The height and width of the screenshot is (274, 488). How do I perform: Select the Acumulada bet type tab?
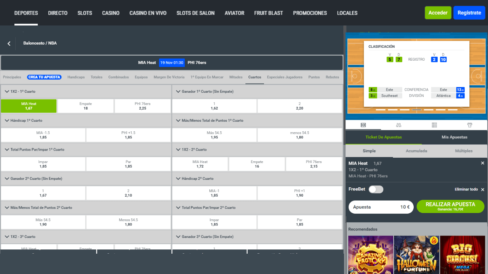pos(417,151)
